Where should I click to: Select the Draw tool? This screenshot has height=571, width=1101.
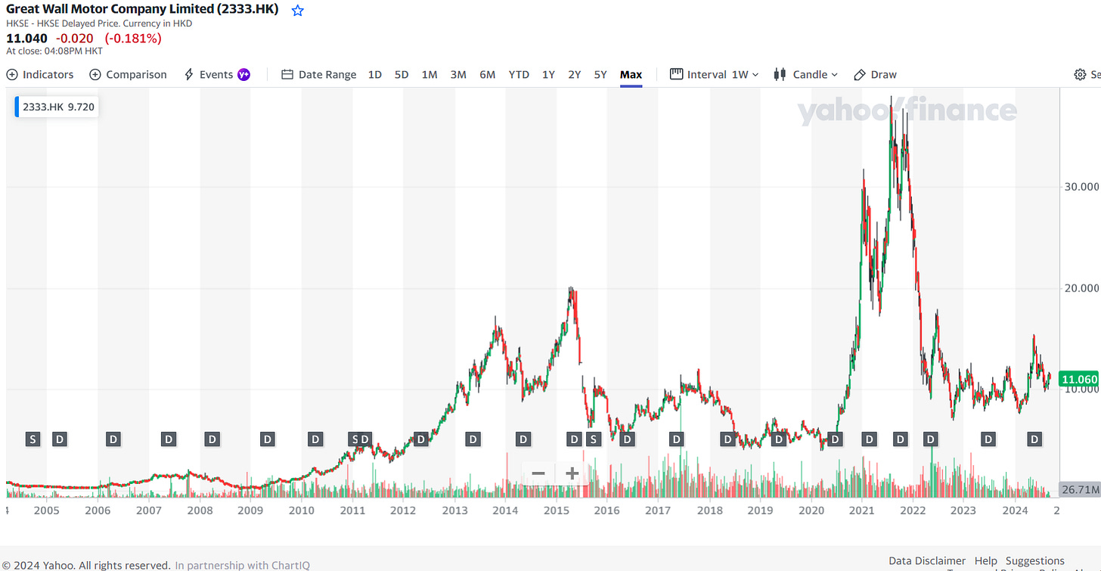(875, 74)
